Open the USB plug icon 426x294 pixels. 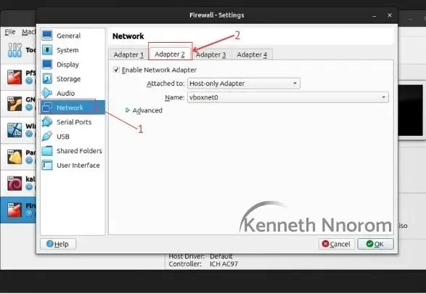tap(47, 136)
